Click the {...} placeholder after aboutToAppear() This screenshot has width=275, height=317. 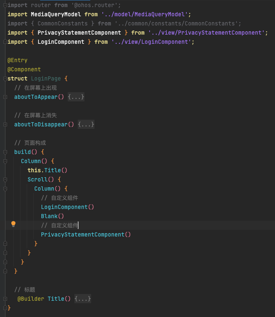coord(76,97)
